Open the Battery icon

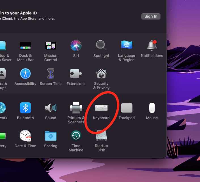point(3,136)
